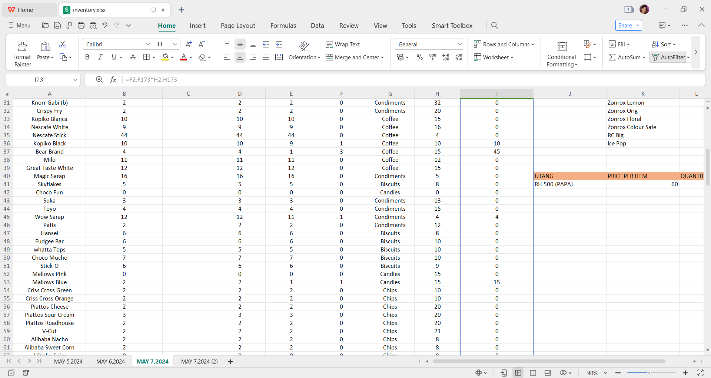Toggle Underline formatting

114,57
